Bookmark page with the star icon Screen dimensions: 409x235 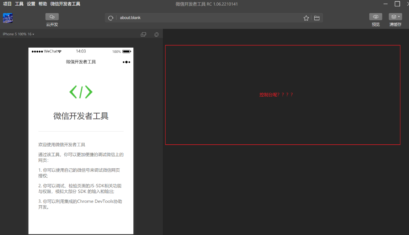tap(306, 18)
